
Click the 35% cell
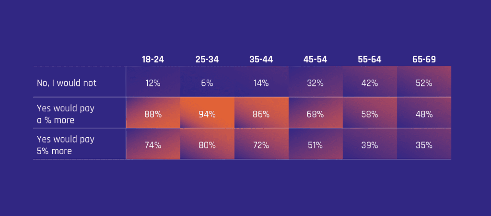(424, 145)
